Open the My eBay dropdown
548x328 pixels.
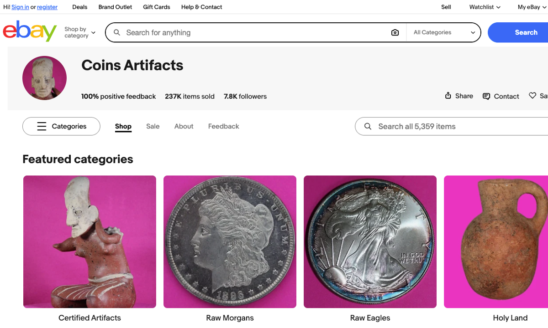coord(529,7)
